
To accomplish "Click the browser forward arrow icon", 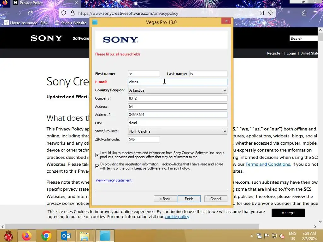I will [19, 13].
